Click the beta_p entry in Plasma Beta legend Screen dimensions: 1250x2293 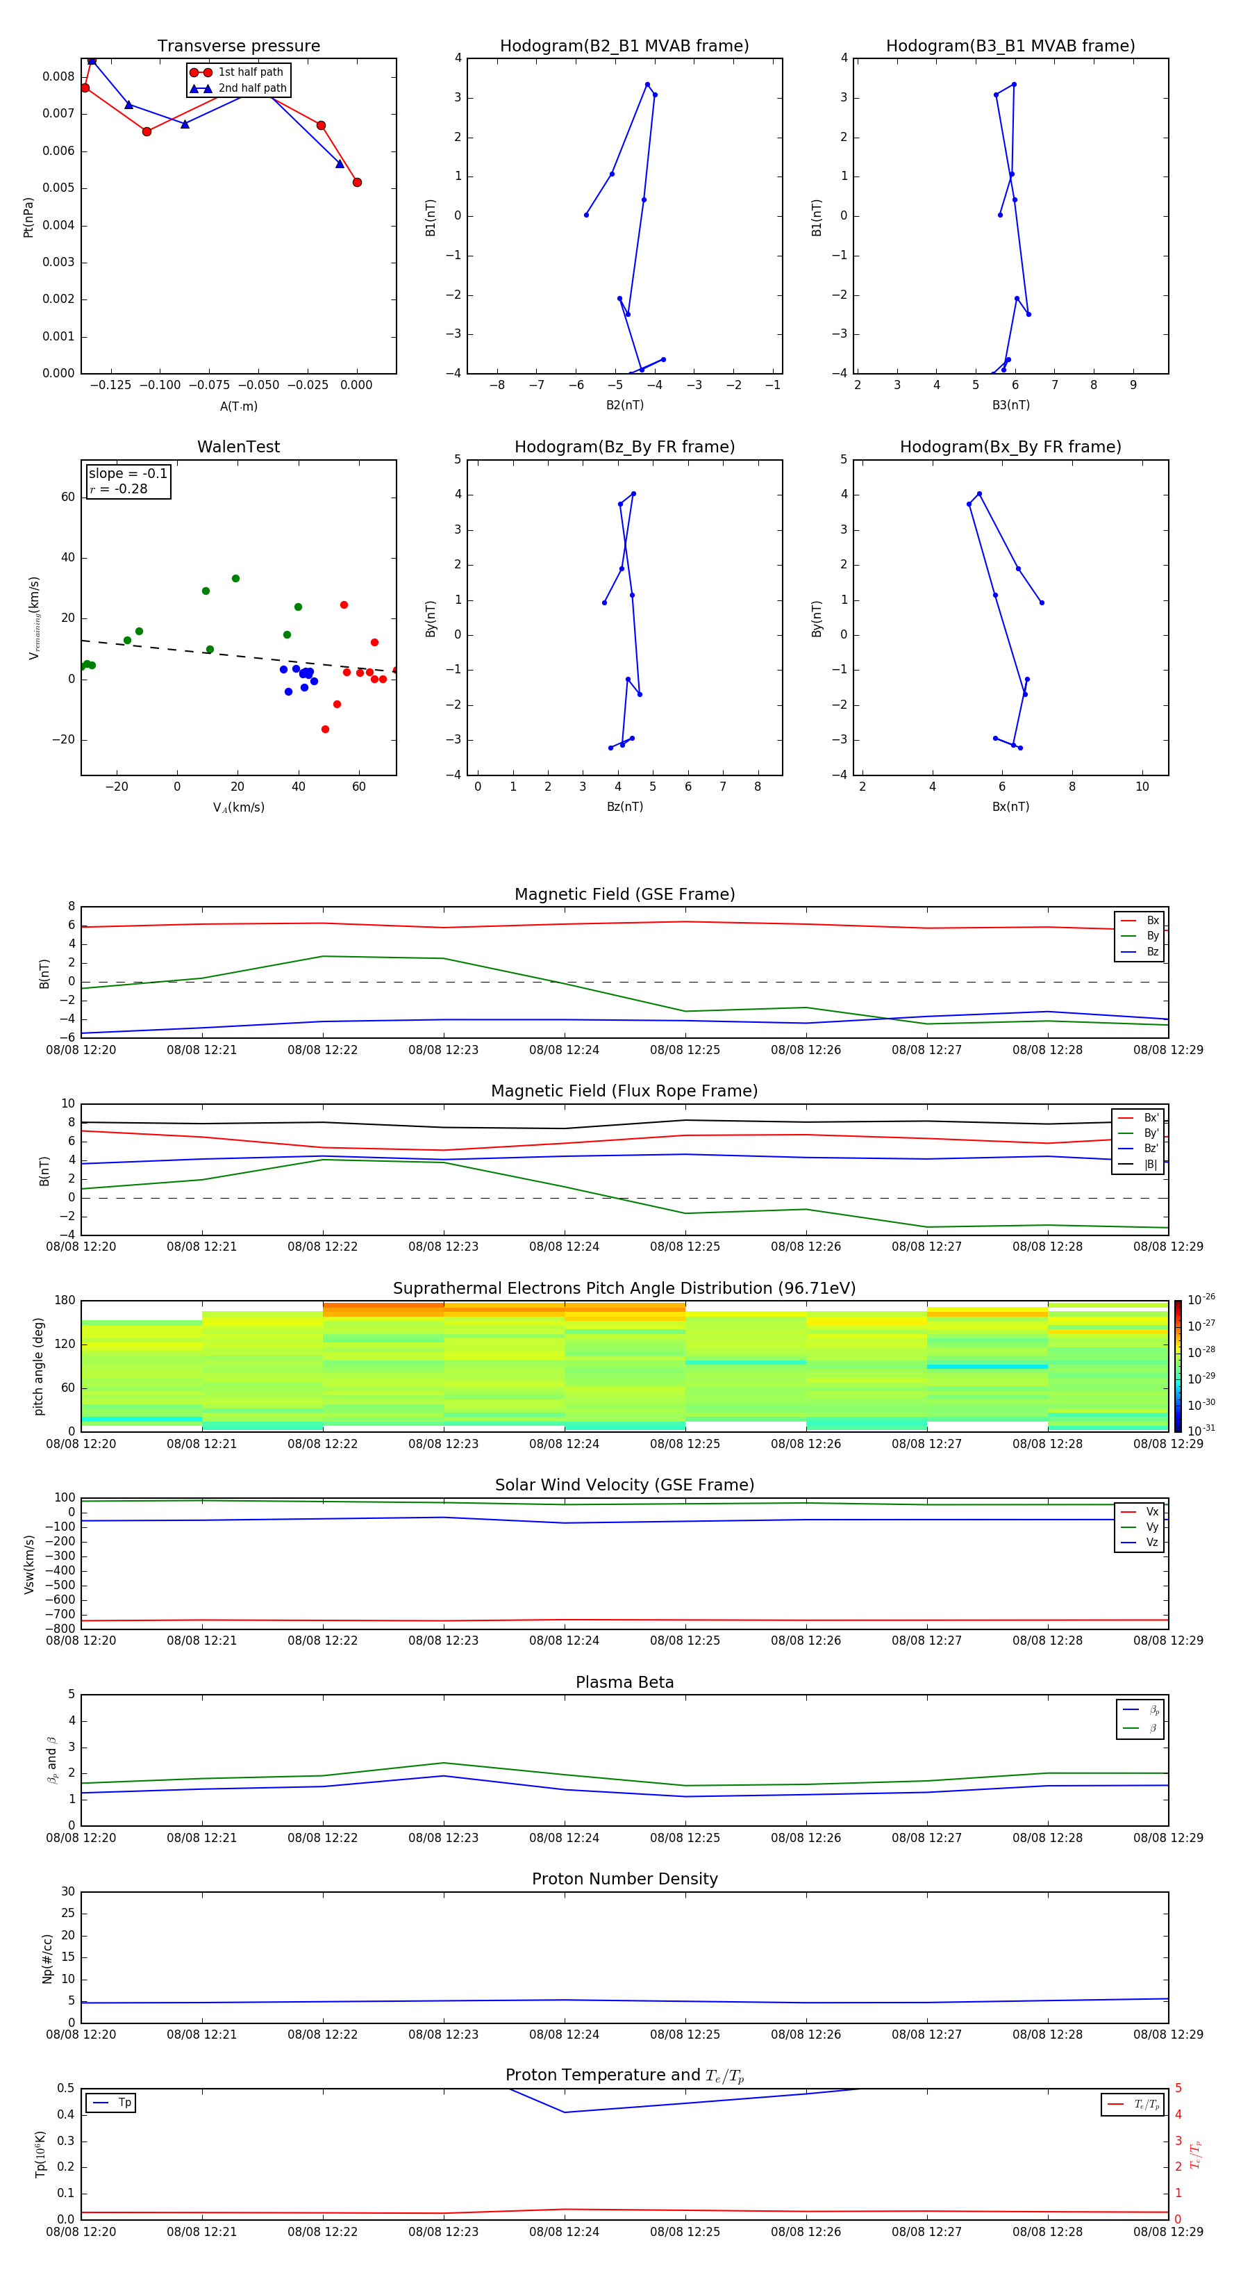[x=1140, y=1710]
